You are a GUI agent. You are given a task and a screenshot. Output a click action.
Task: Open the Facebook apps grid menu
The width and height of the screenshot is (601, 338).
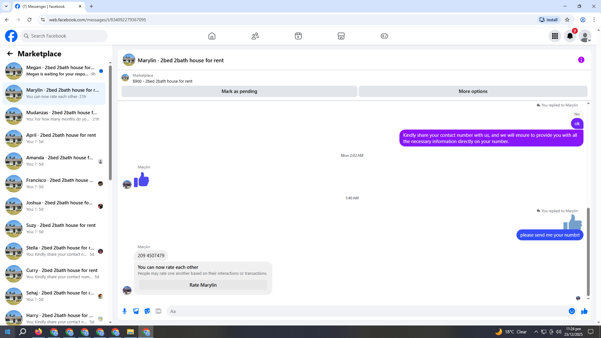coord(555,36)
